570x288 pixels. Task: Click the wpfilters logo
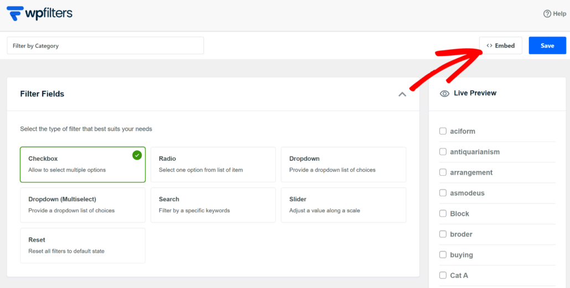39,13
